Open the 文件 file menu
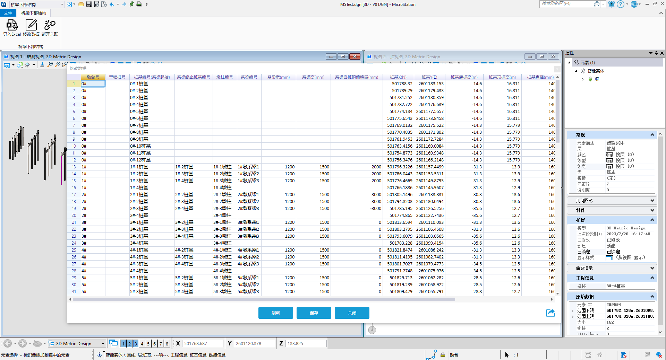The width and height of the screenshot is (666, 360). tap(8, 13)
